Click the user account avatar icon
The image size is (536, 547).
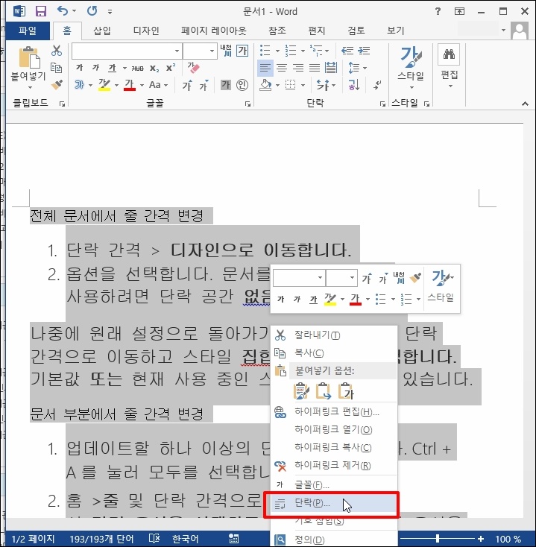[x=520, y=31]
